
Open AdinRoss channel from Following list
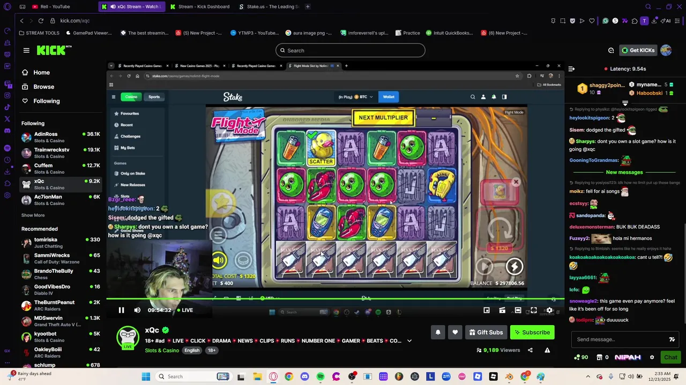[61, 137]
